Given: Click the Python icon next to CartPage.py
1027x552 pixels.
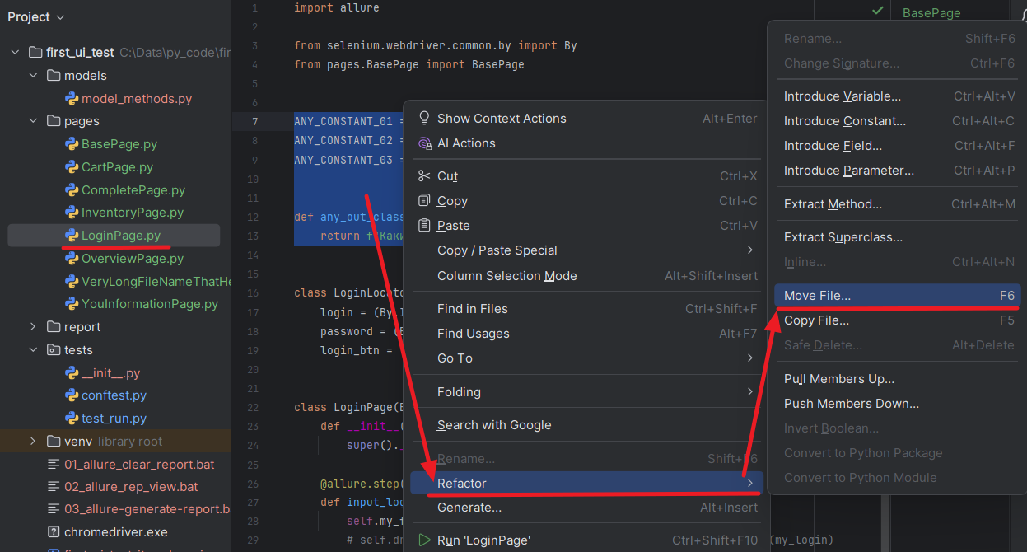Looking at the screenshot, I should coord(72,167).
